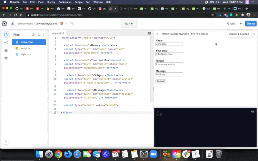Open index.html file options kebab
This screenshot has height=161, width=258.
[44, 42]
